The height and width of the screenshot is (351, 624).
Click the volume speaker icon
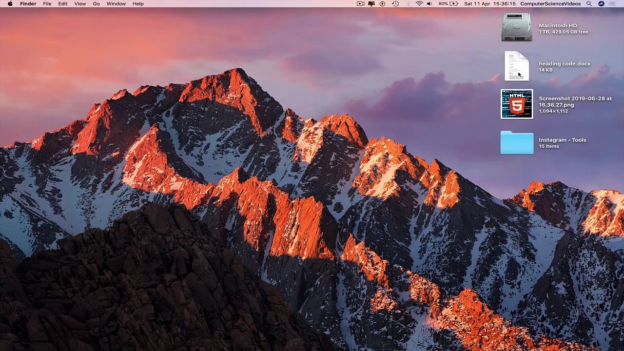coord(429,4)
